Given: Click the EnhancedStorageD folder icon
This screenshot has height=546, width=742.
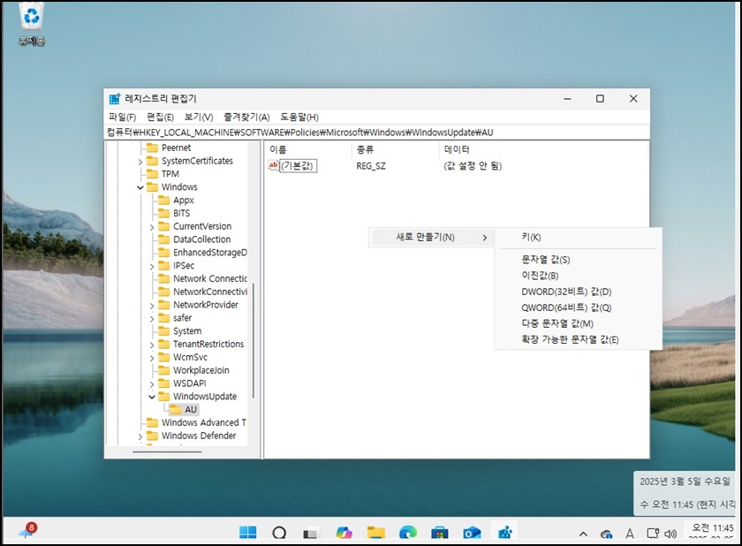Looking at the screenshot, I should pos(163,253).
